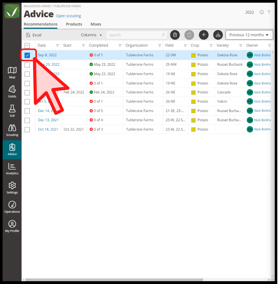Click the MALMSKOG FARMS / TUBLERONE FARMS breadcrumb
The width and height of the screenshot is (278, 284).
tap(52, 6)
